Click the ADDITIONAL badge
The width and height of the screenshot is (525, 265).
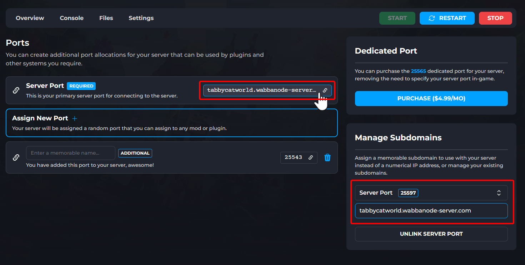(135, 153)
